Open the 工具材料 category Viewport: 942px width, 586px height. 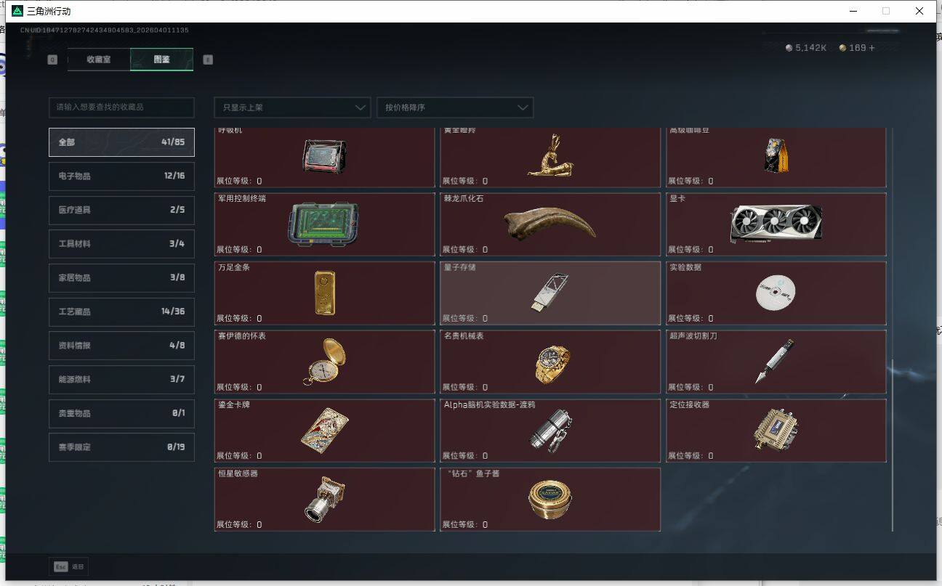pos(121,244)
